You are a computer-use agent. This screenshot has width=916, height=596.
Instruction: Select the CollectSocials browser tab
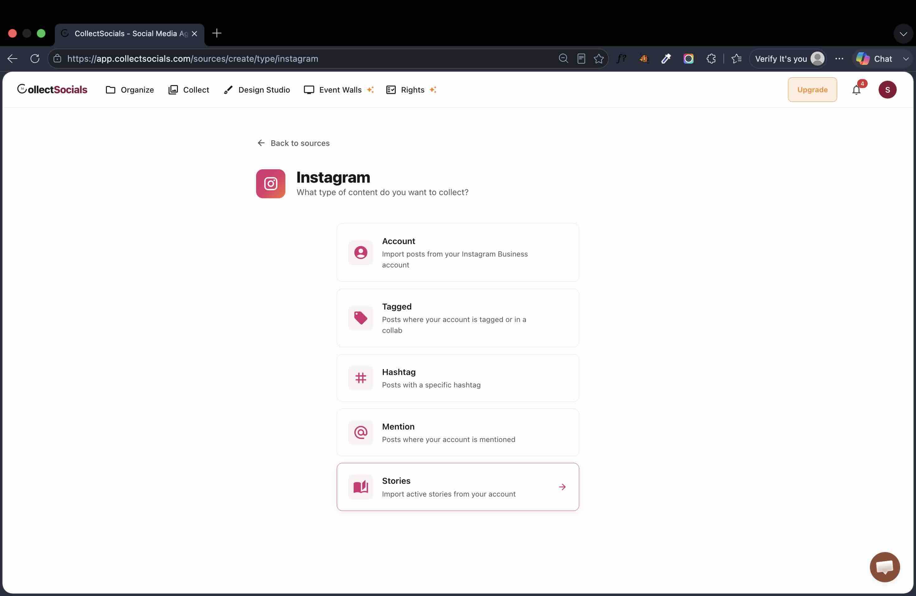click(130, 34)
